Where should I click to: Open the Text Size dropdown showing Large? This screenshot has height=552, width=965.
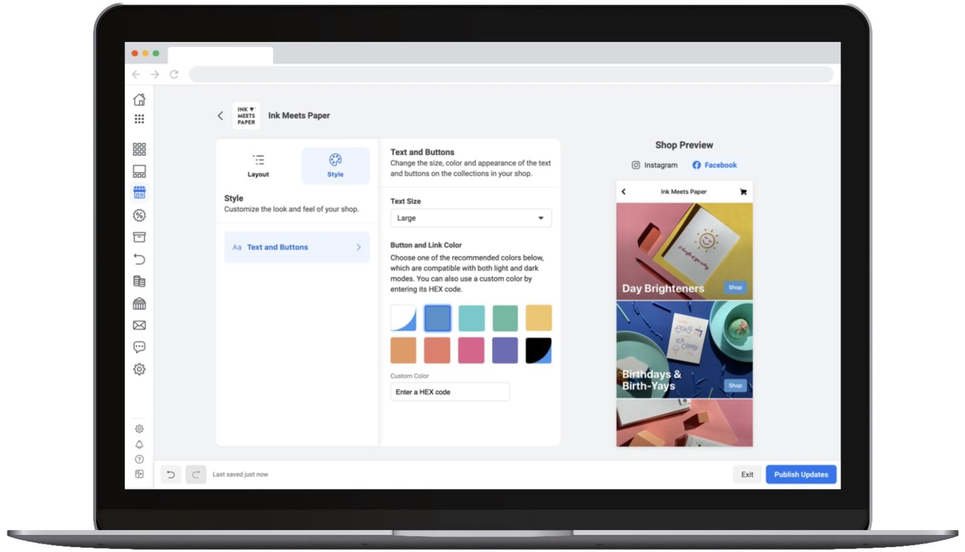pos(471,218)
